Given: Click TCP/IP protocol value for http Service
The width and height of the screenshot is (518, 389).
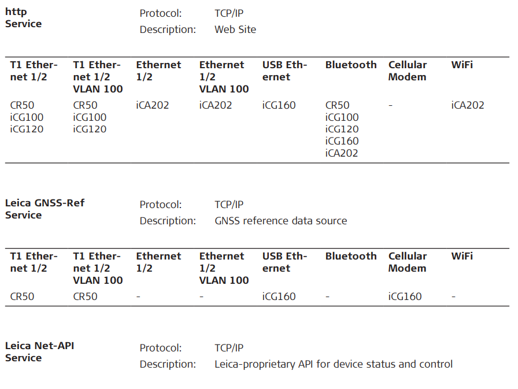Looking at the screenshot, I should coord(228,13).
